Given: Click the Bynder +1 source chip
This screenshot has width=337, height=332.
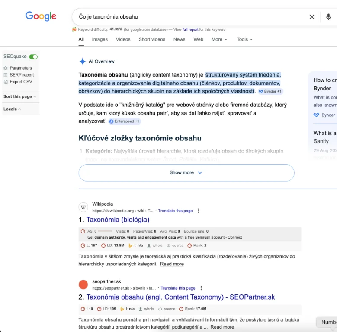Looking at the screenshot, I should click(270, 92).
